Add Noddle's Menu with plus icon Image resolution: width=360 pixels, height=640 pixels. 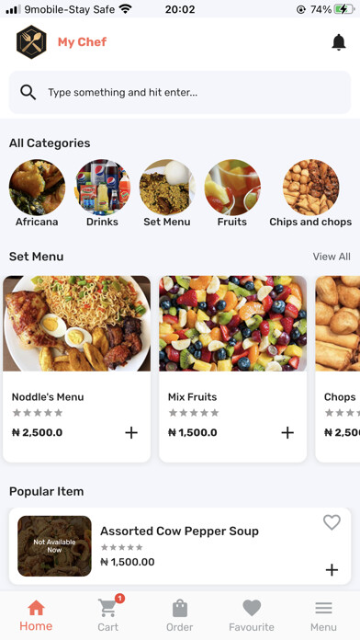131,433
